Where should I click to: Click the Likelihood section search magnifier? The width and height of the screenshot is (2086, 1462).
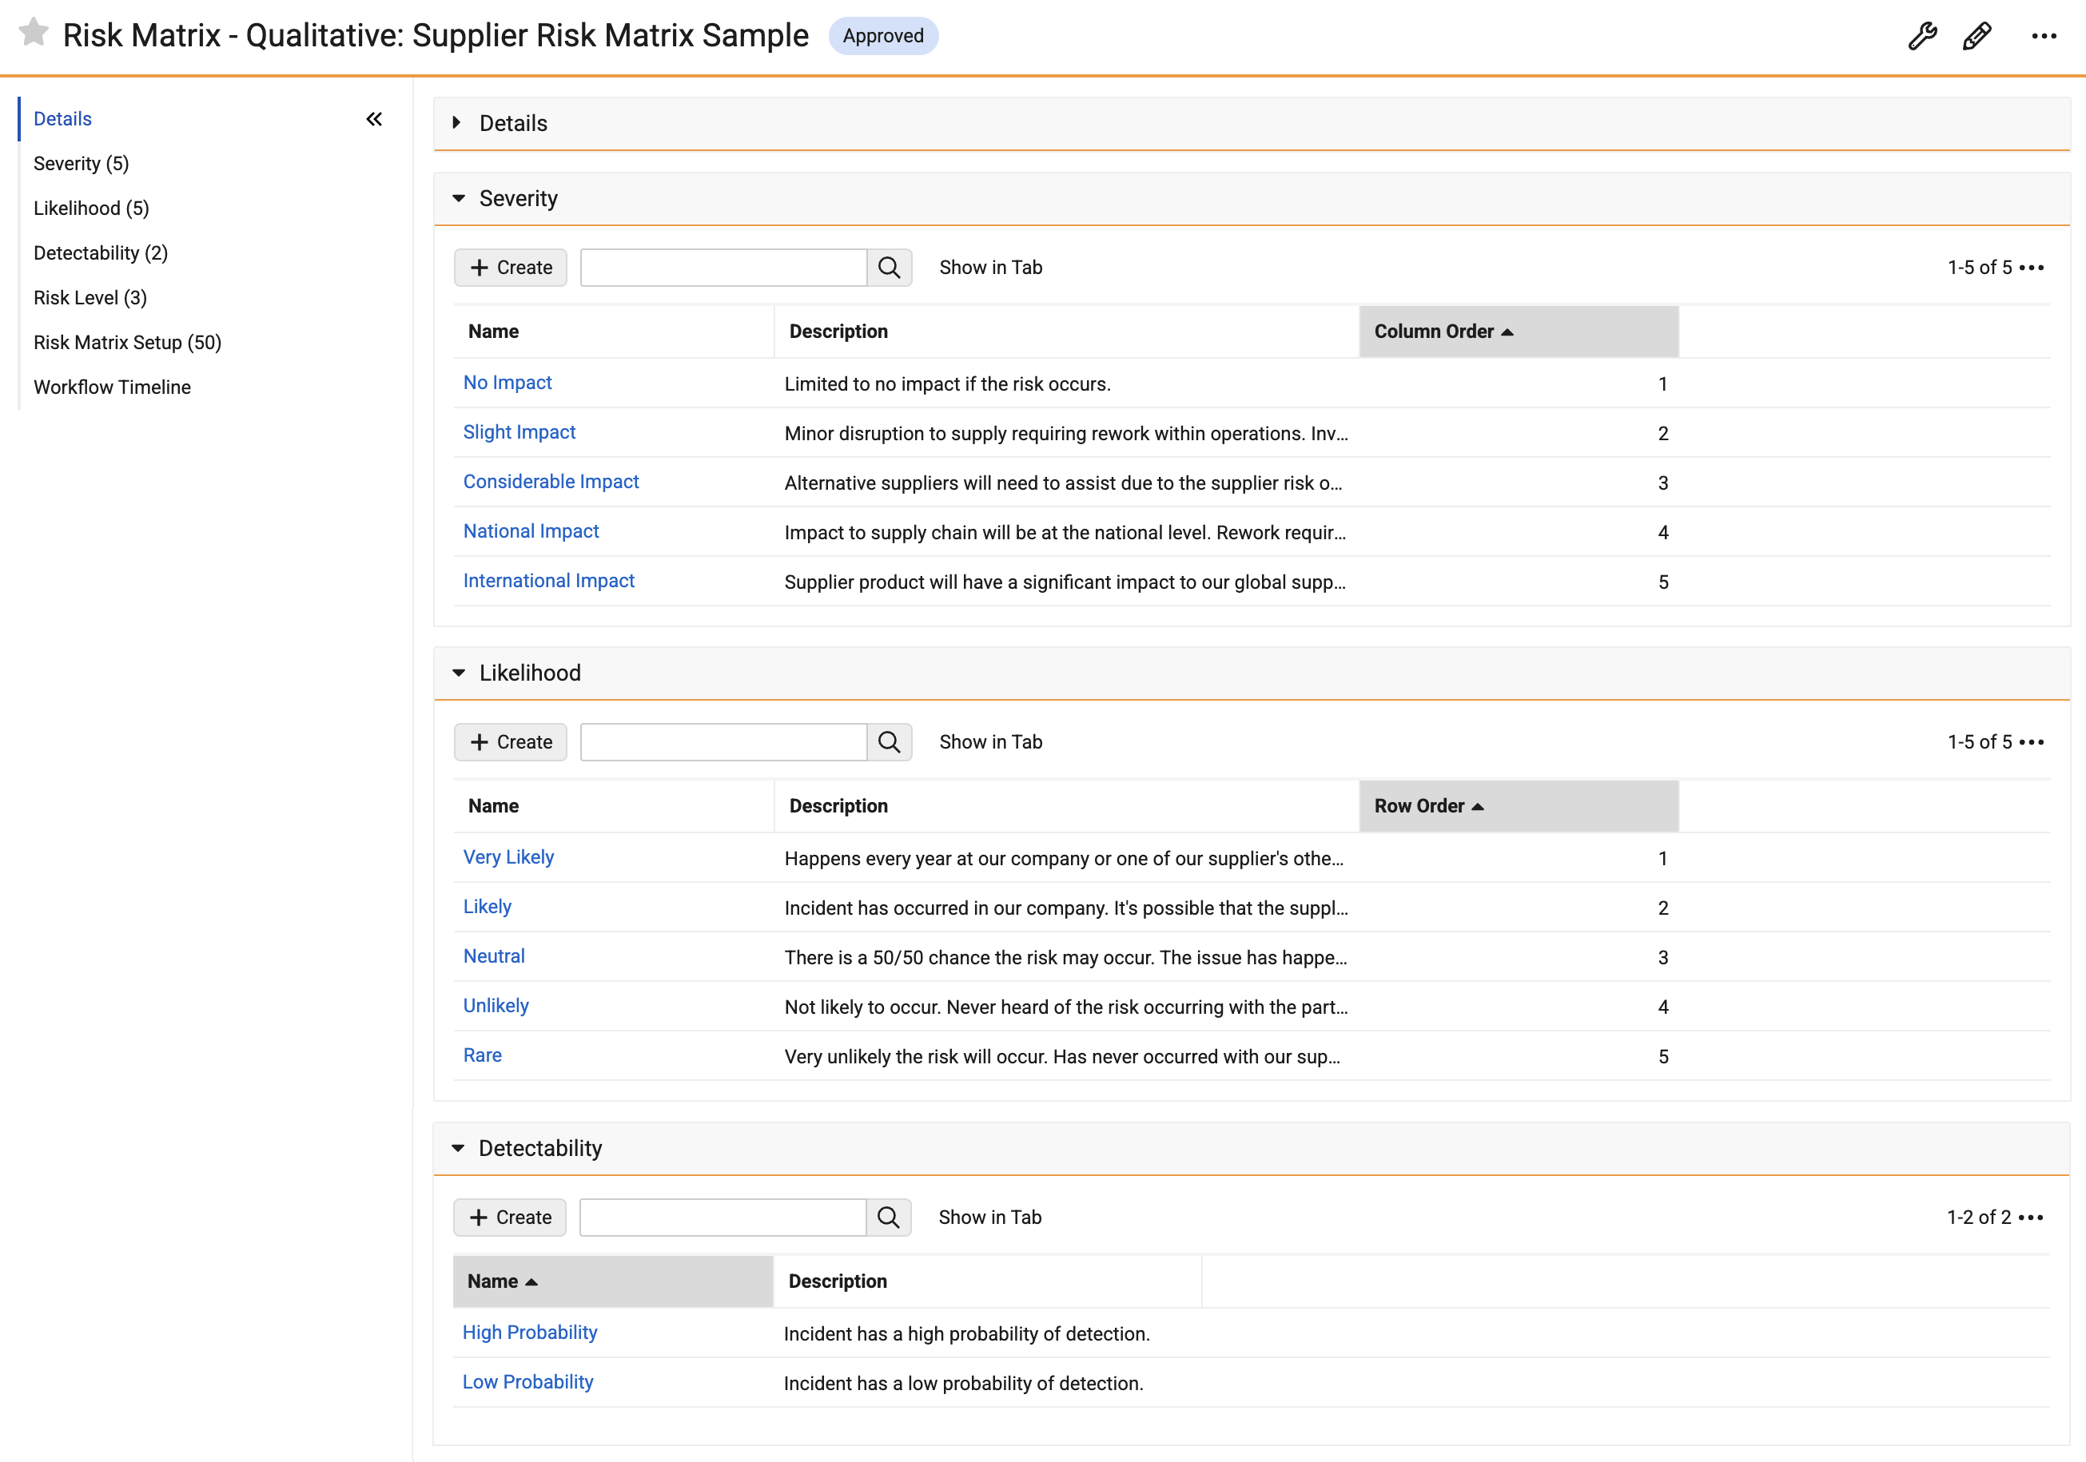tap(890, 742)
